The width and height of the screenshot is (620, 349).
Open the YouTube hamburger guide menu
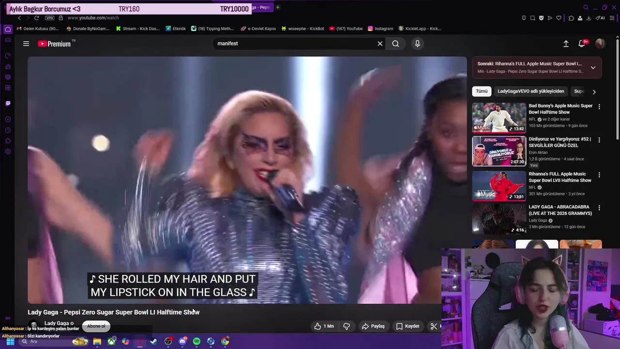(x=26, y=44)
